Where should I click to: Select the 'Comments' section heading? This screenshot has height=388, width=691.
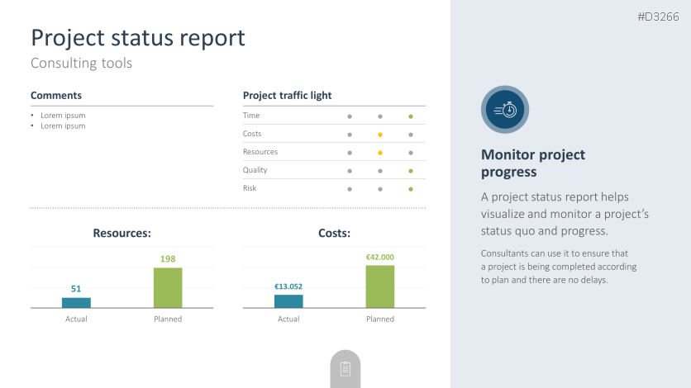coord(56,96)
